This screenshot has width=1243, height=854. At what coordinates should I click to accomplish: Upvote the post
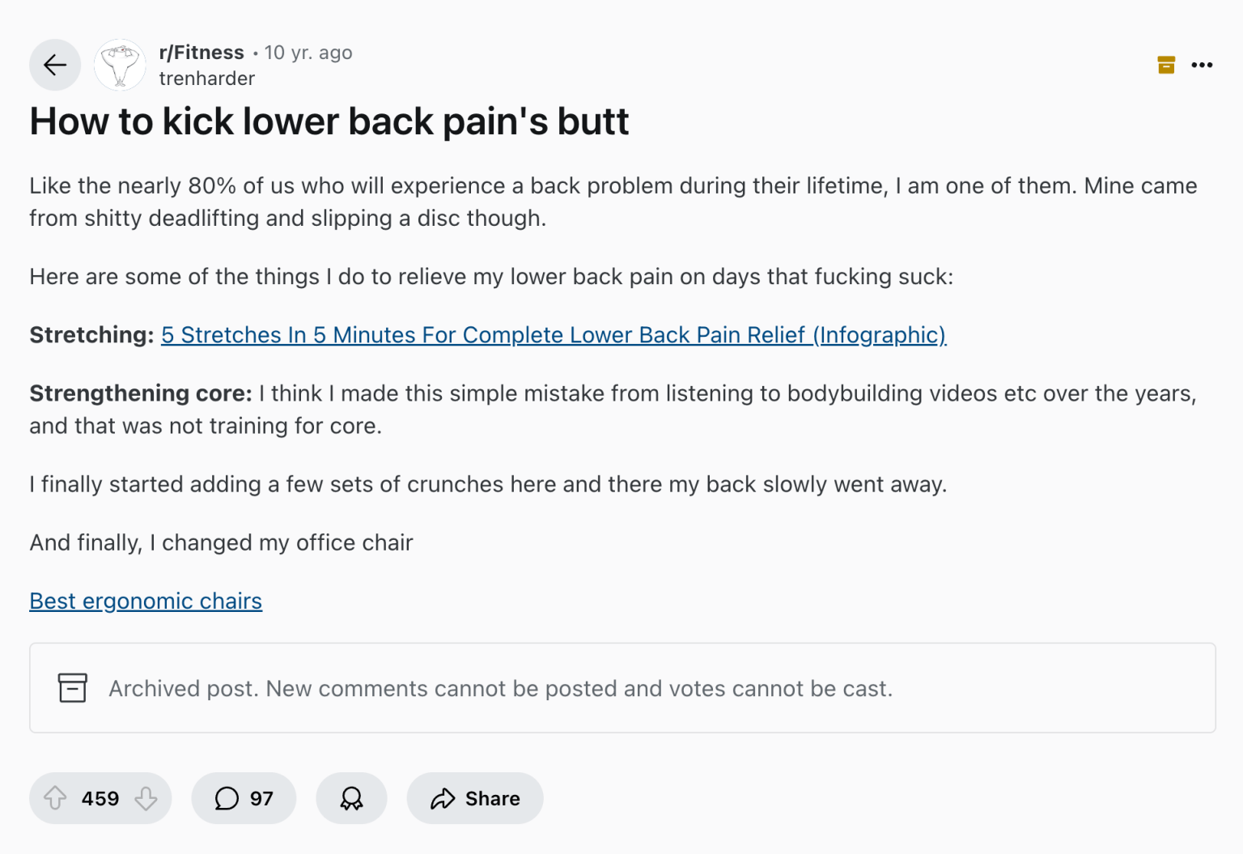click(54, 798)
